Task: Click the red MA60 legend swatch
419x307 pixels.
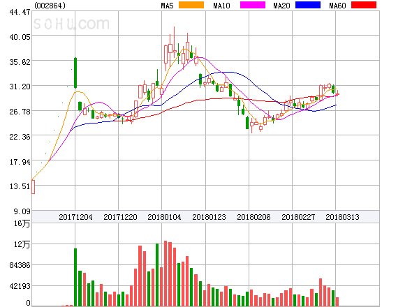Action: (x=364, y=5)
